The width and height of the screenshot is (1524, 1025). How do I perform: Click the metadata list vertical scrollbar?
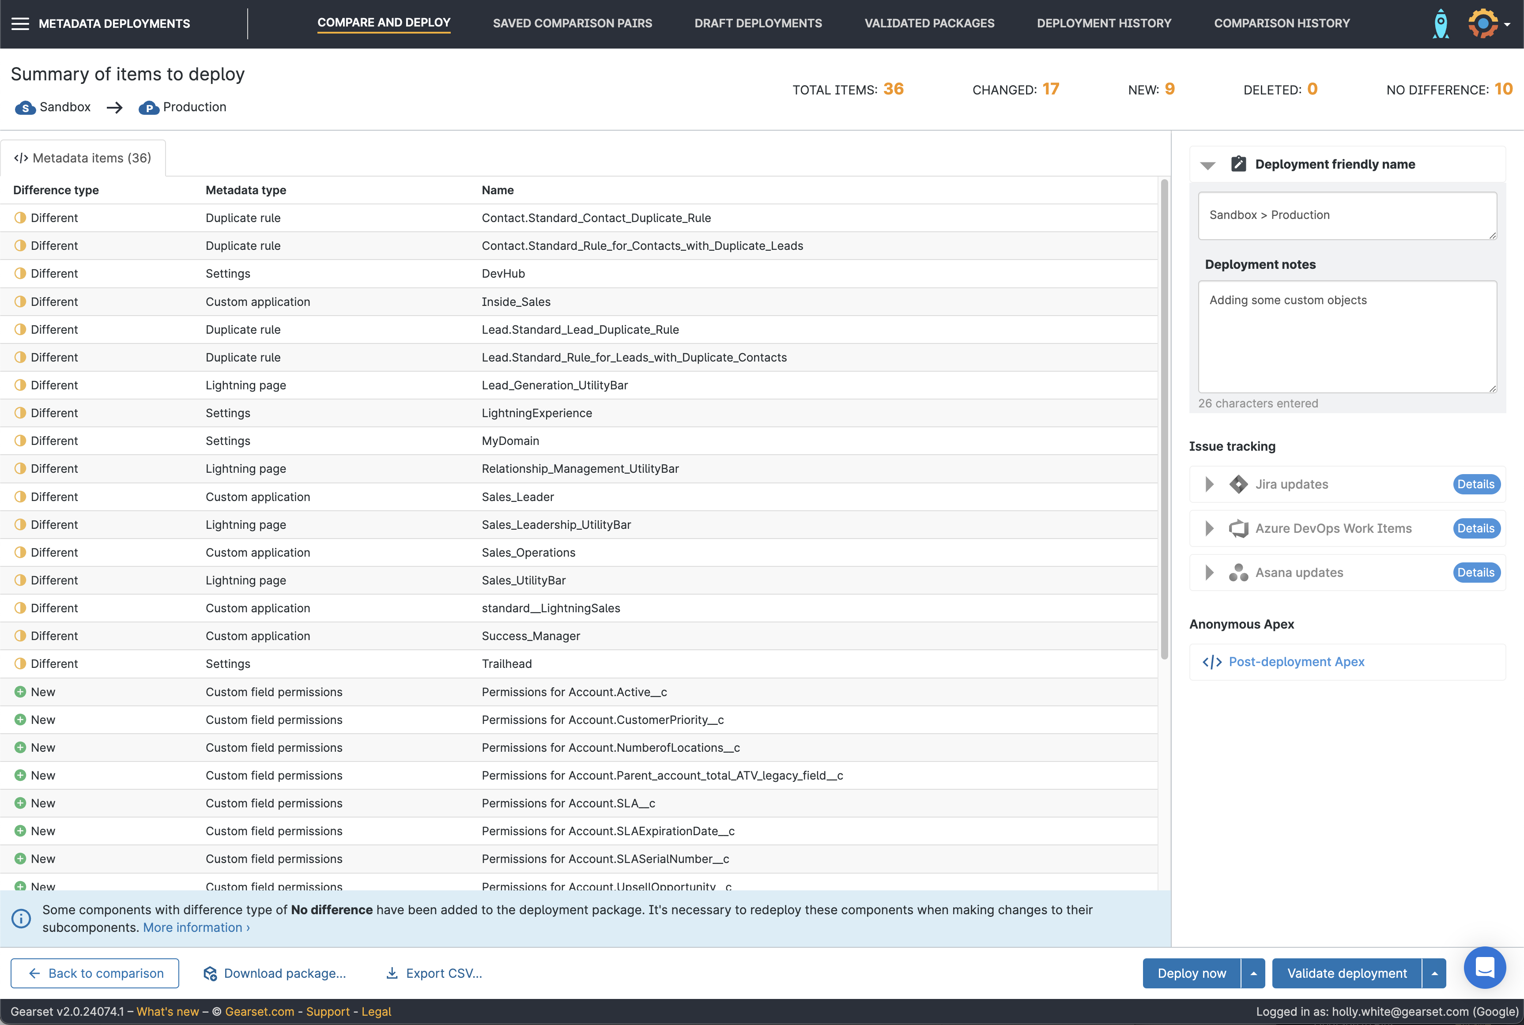[x=1164, y=418]
